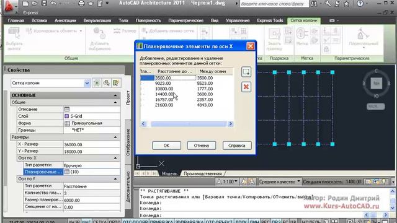Screen dimensions: 397x223
Task: Click the Метка ribbon icon
Action: click(302, 33)
